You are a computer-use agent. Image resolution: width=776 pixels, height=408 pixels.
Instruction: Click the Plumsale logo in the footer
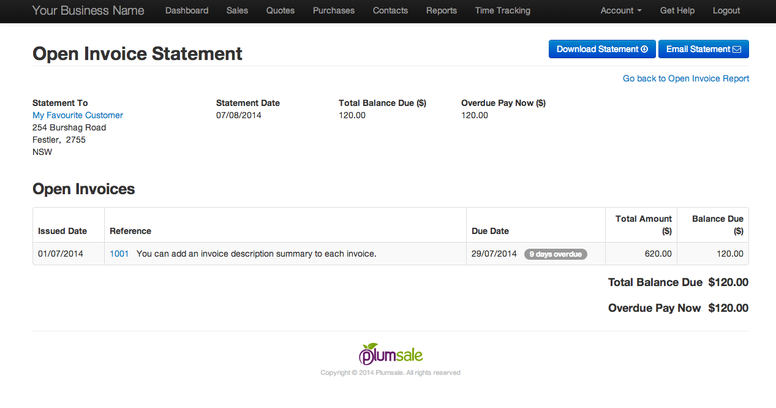pyautogui.click(x=390, y=354)
